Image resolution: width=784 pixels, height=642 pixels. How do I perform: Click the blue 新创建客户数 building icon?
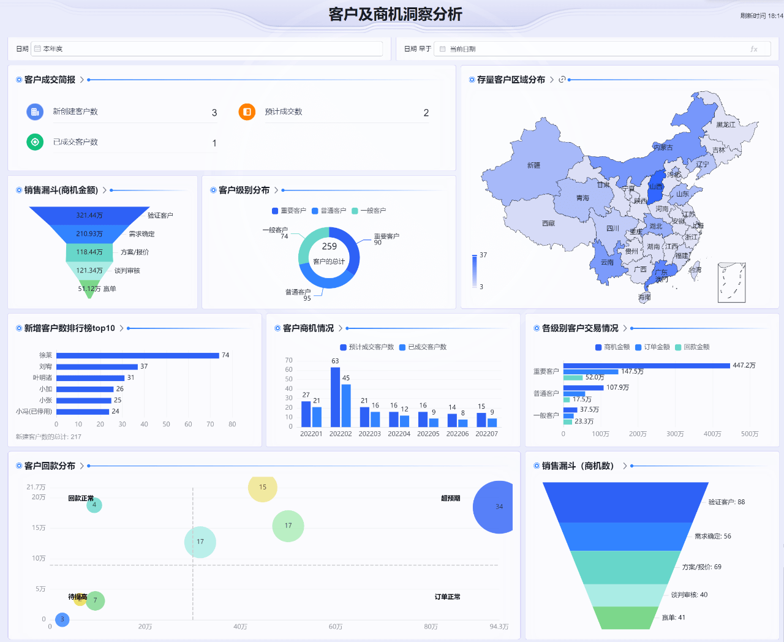(x=35, y=111)
